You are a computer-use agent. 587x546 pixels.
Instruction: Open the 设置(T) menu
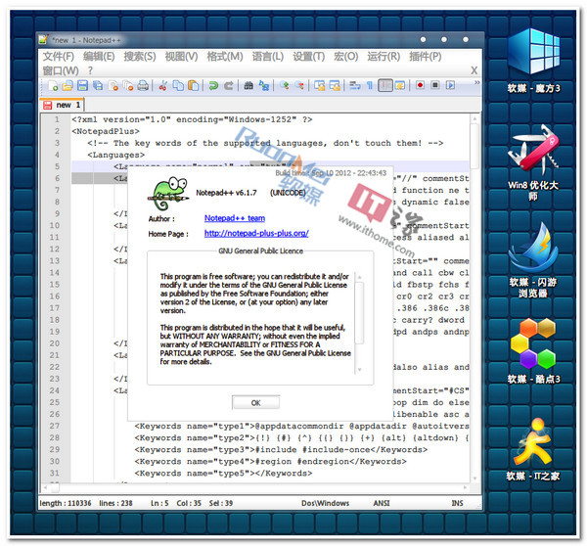pyautogui.click(x=309, y=57)
